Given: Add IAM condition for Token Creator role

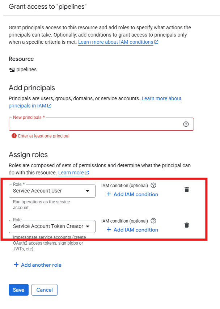Looking at the screenshot, I should (132, 230).
